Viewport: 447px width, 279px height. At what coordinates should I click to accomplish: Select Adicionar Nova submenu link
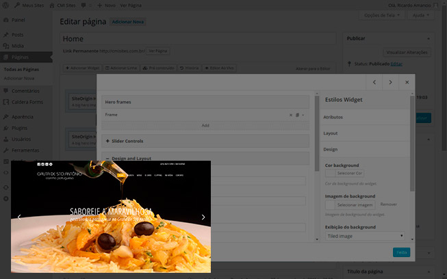(x=19, y=78)
